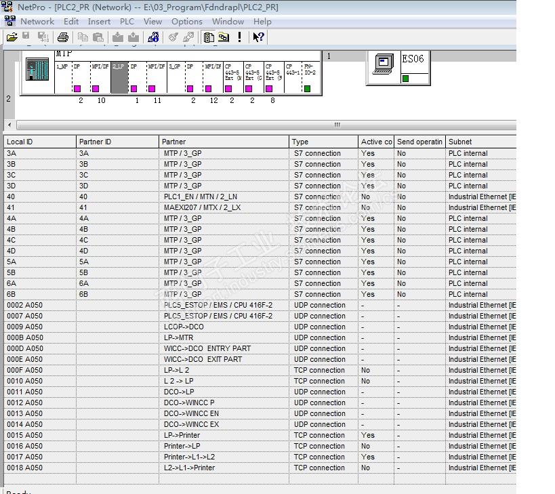This screenshot has width=555, height=494.
Task: Open the PLC menu
Action: click(127, 22)
